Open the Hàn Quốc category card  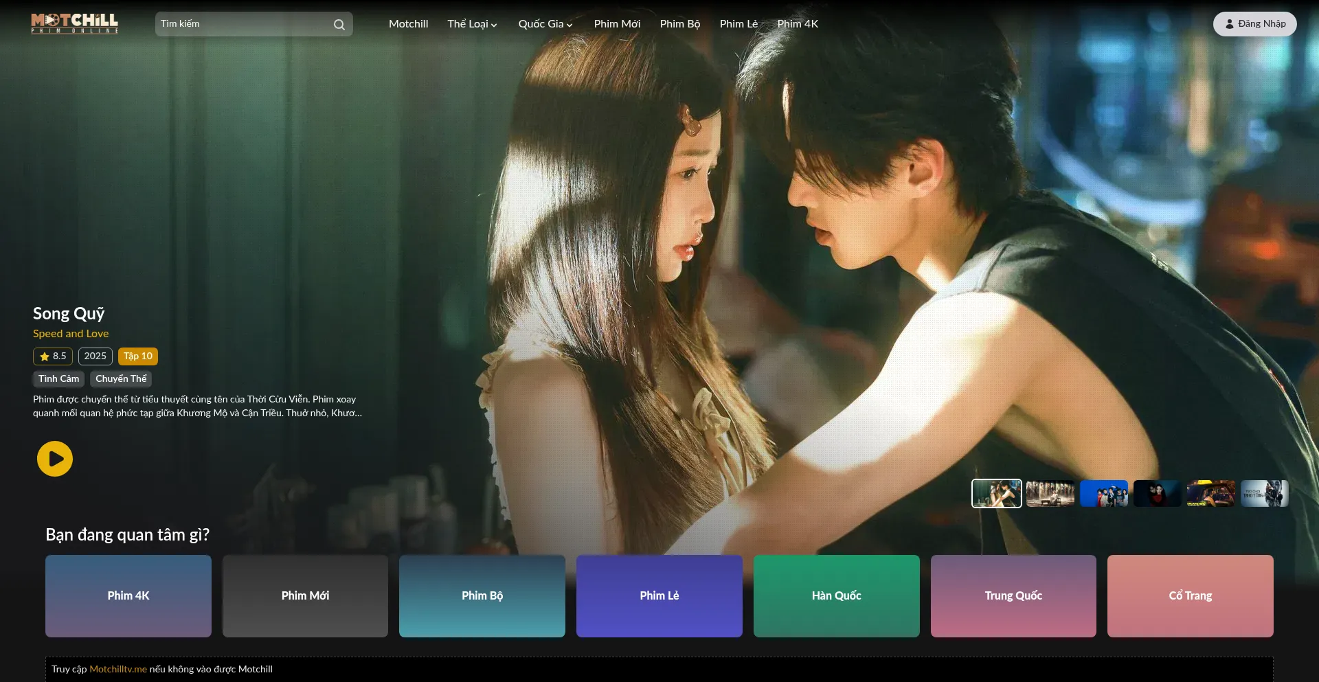coord(836,596)
